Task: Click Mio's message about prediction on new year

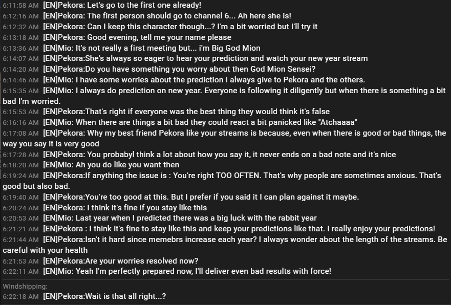Action: click(224, 96)
